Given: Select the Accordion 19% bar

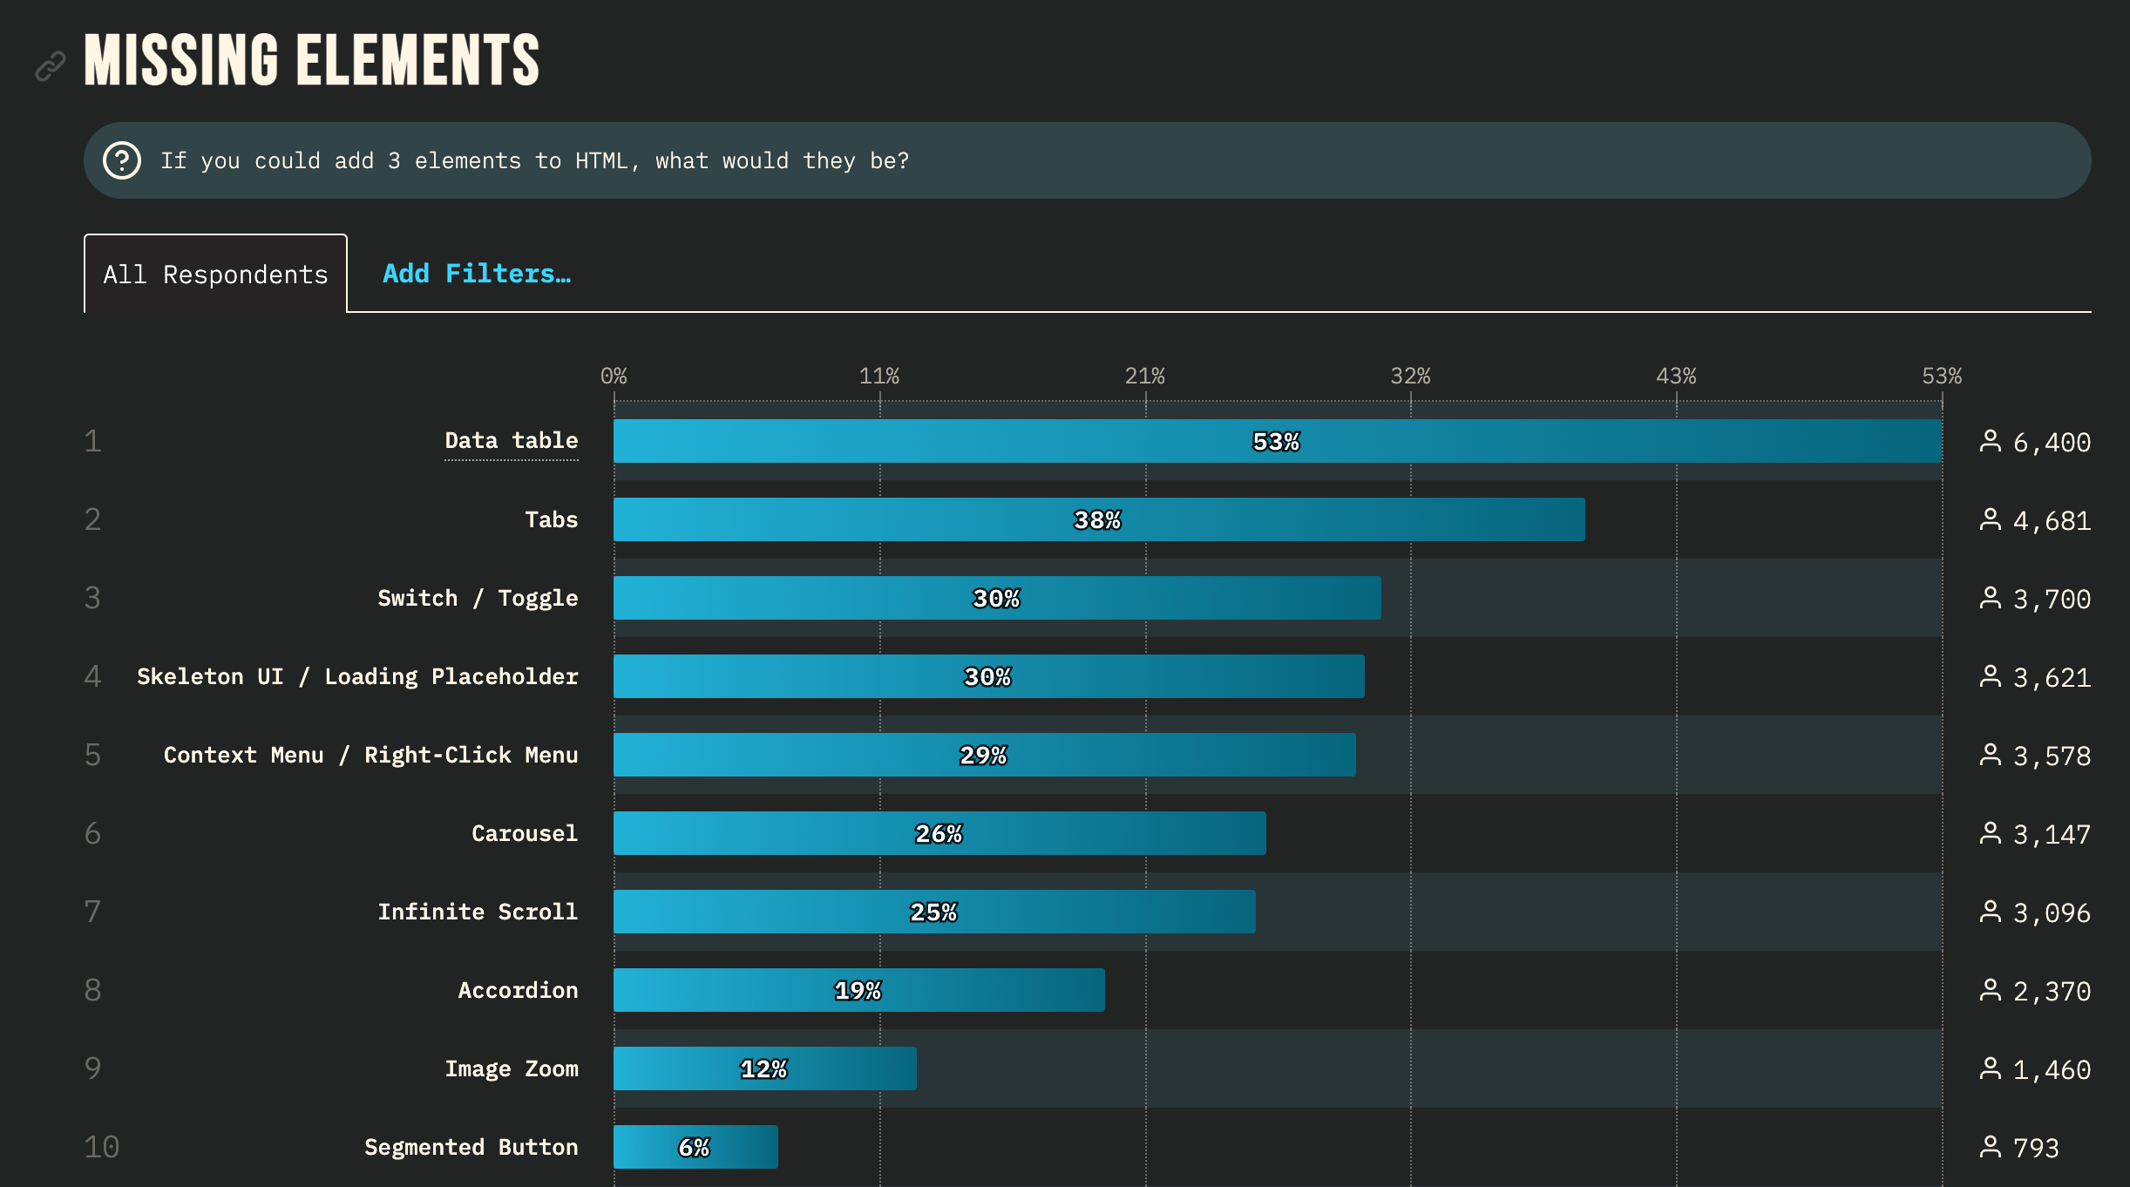Looking at the screenshot, I should tap(858, 990).
